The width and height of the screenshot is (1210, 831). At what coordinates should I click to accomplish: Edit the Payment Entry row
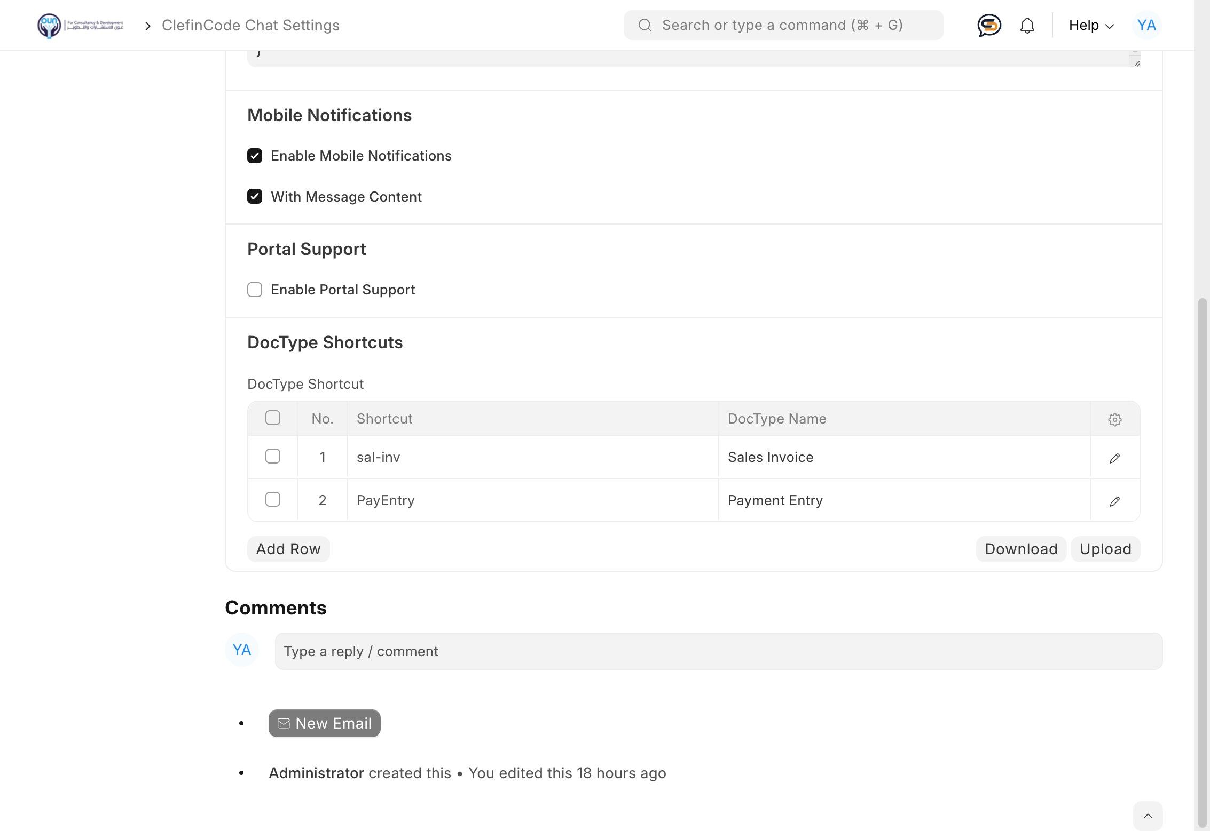click(1114, 501)
